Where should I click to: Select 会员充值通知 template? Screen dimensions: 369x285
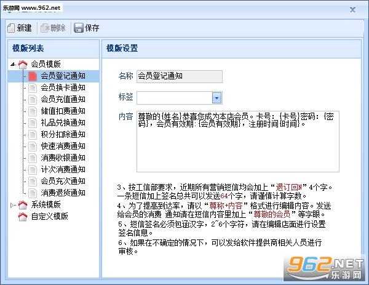pyautogui.click(x=63, y=99)
